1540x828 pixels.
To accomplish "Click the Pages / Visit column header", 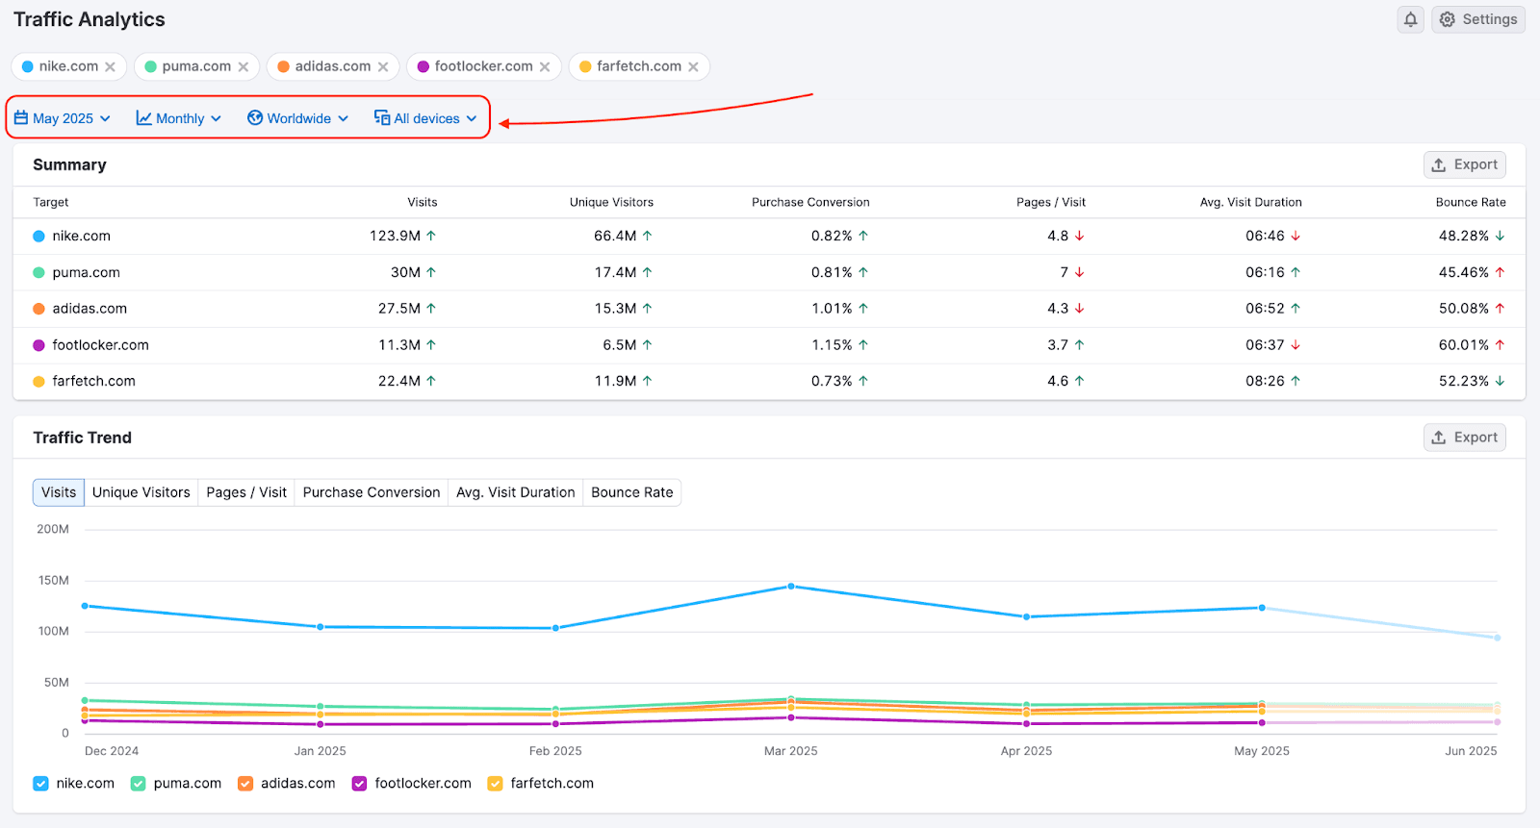I will [1051, 202].
